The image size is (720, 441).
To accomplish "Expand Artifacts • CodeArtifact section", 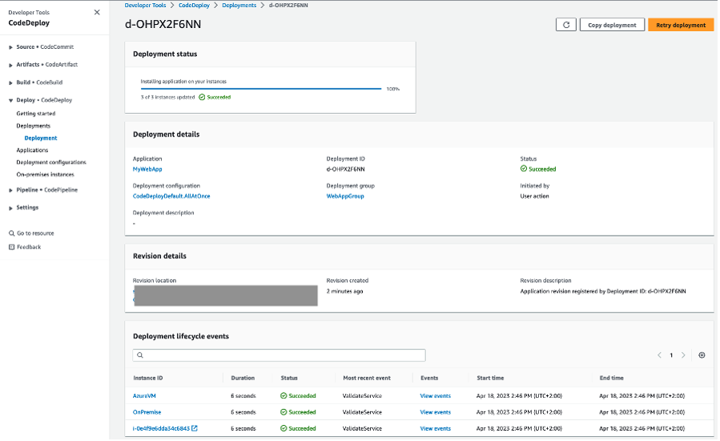I will (x=10, y=65).
